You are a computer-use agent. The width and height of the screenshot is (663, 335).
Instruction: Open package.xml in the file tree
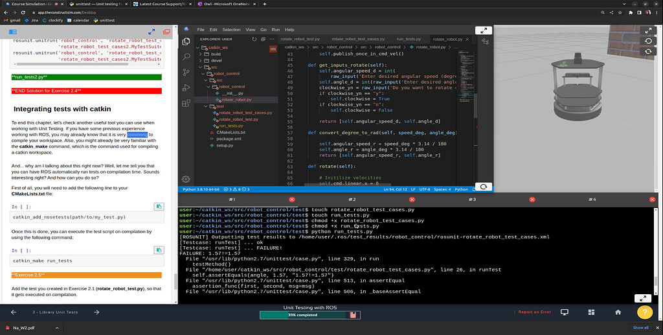(x=229, y=139)
